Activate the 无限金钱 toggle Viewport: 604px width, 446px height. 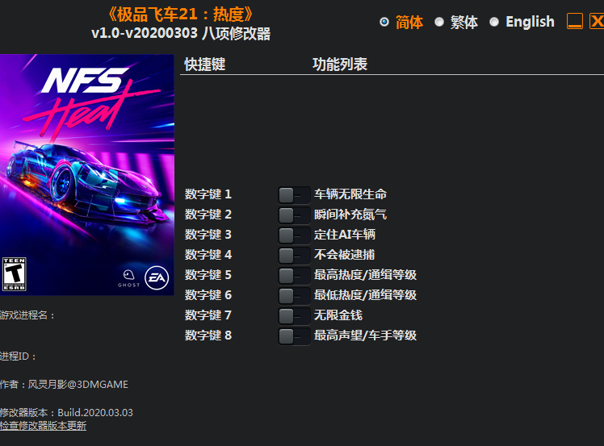point(293,315)
